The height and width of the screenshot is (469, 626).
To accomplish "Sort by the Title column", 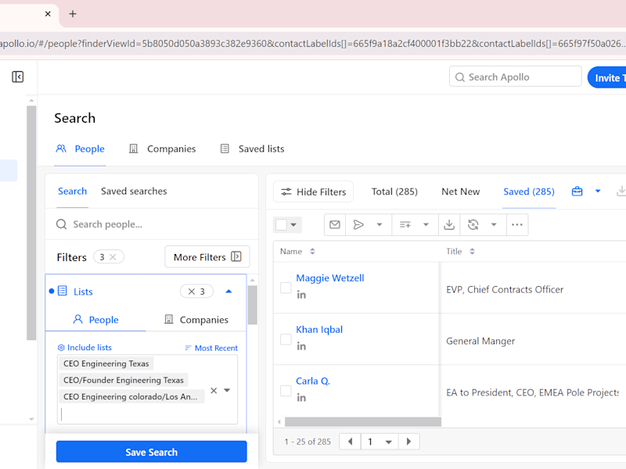I will point(460,251).
